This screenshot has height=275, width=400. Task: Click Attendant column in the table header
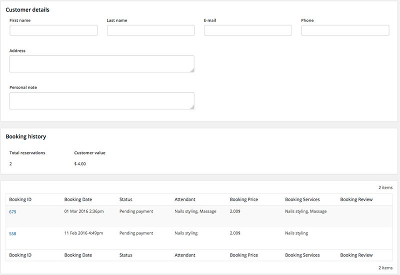pos(184,199)
